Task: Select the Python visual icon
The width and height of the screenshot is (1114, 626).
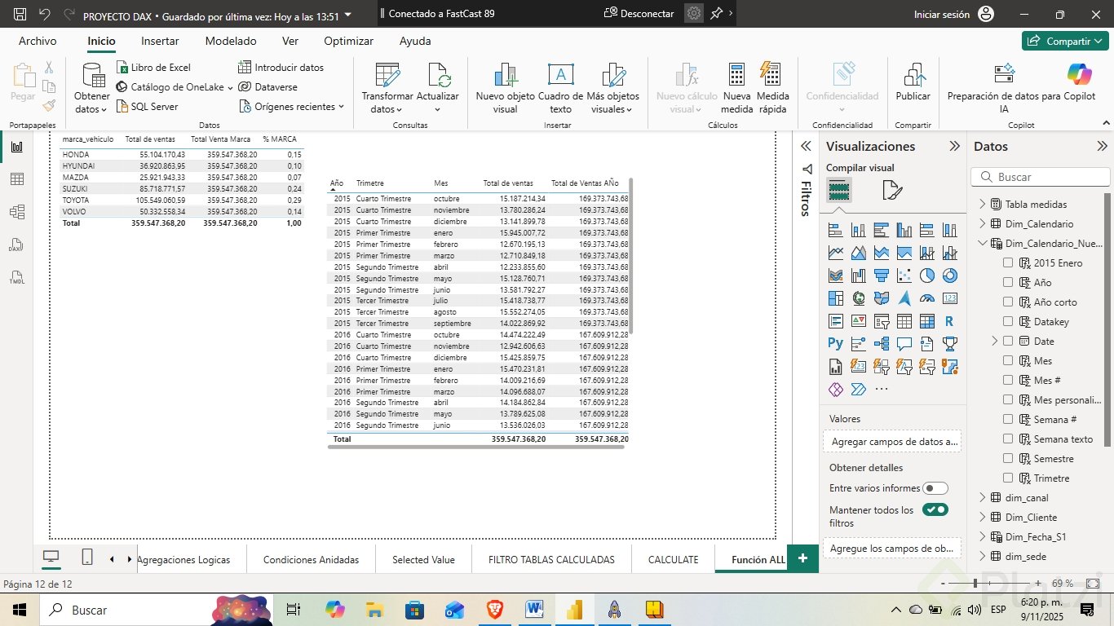Action: (835, 344)
